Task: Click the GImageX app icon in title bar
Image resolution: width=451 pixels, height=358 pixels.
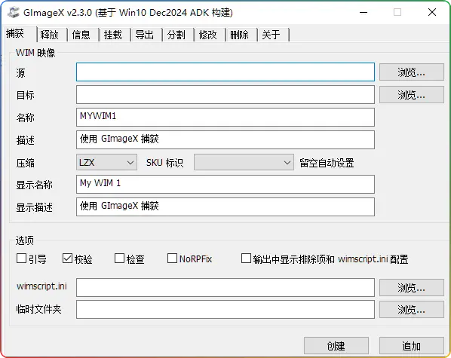Action: point(14,12)
